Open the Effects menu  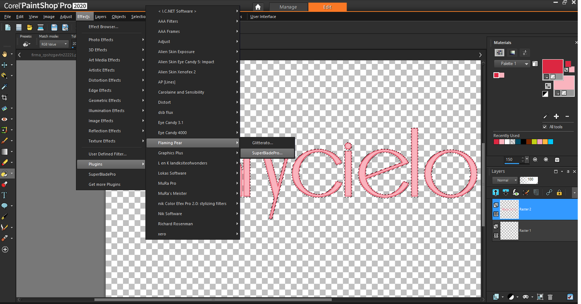[84, 17]
